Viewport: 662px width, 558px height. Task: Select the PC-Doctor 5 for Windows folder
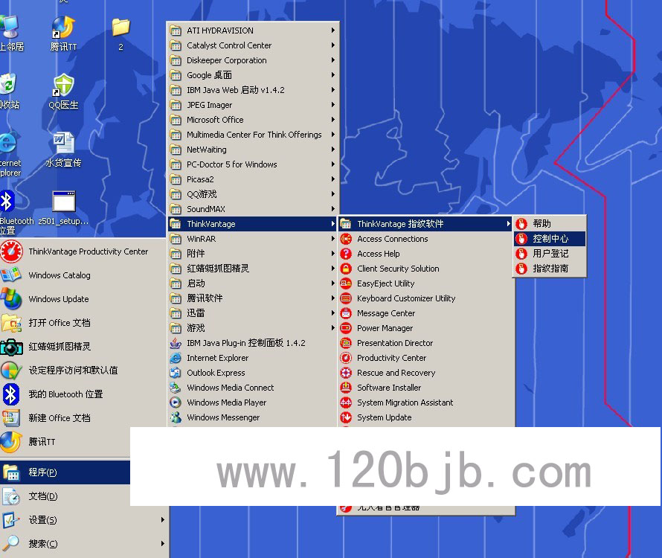click(x=252, y=164)
